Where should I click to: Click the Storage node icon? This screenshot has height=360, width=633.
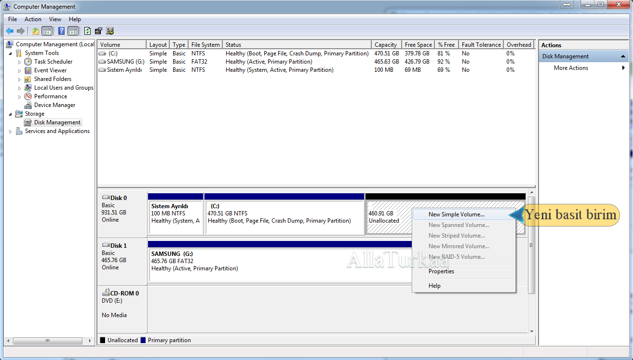(x=19, y=114)
